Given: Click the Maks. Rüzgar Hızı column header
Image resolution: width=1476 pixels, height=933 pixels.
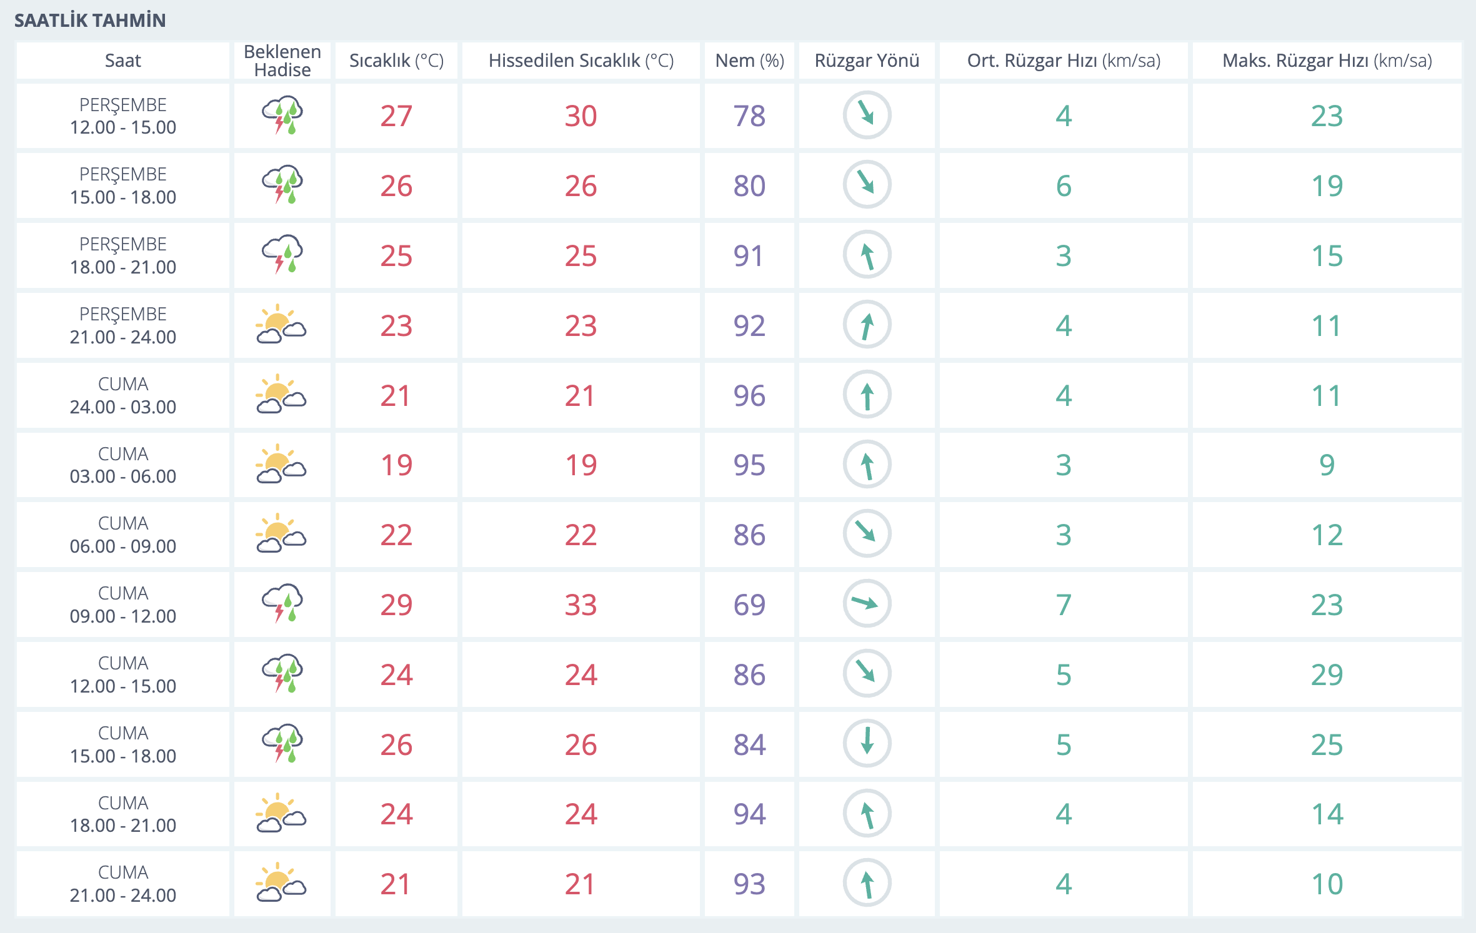Looking at the screenshot, I should pos(1327,61).
